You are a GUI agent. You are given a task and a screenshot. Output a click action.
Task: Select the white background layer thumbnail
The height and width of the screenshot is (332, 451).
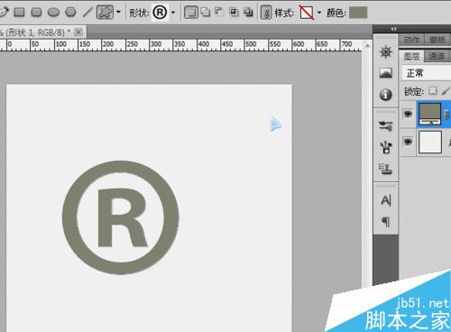point(430,142)
